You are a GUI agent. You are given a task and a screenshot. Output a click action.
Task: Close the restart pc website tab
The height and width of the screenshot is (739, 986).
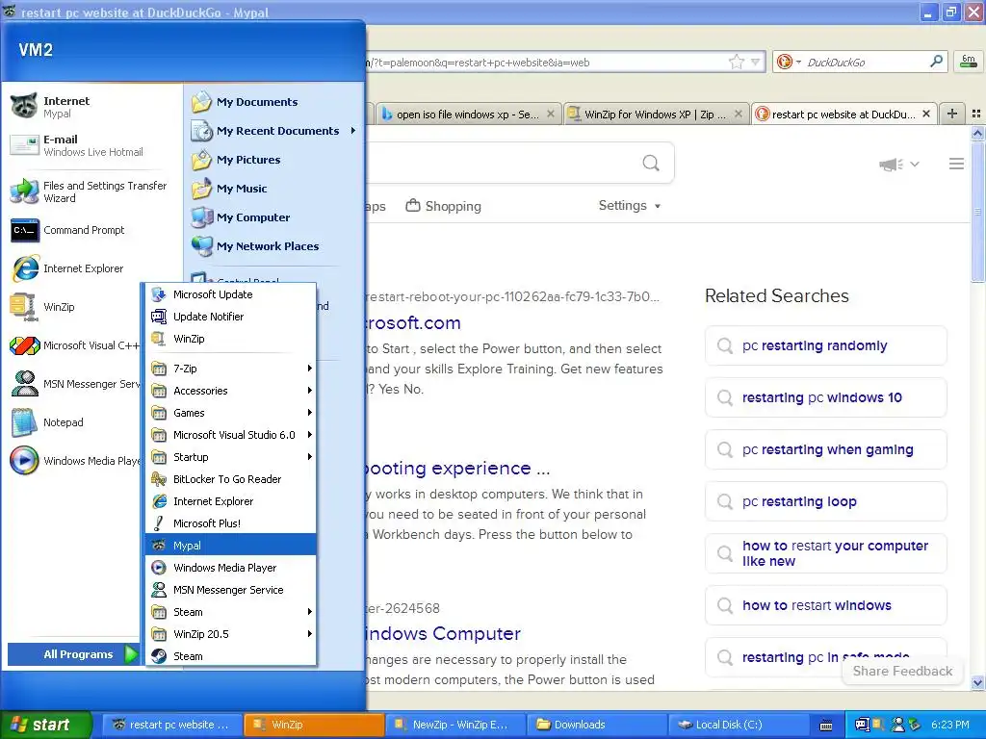click(x=925, y=114)
